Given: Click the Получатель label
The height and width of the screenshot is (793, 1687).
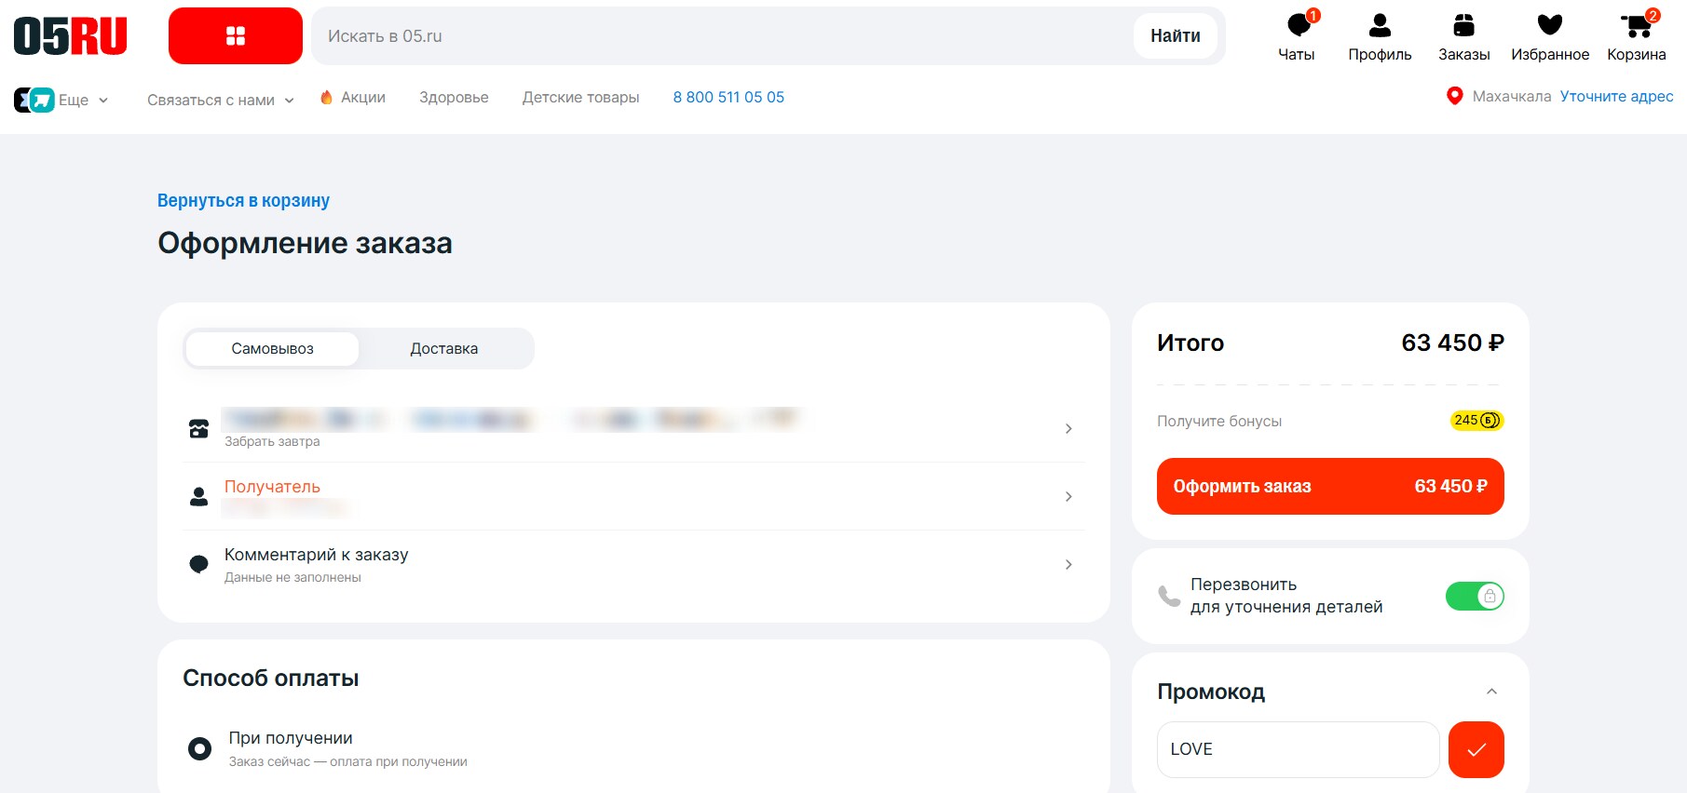Looking at the screenshot, I should 272,487.
